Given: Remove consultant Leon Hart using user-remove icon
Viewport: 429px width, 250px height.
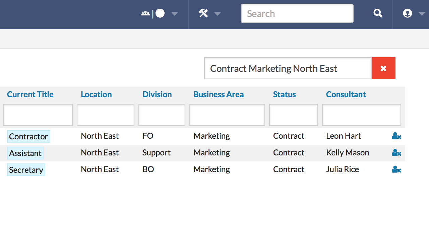Looking at the screenshot, I should (396, 136).
